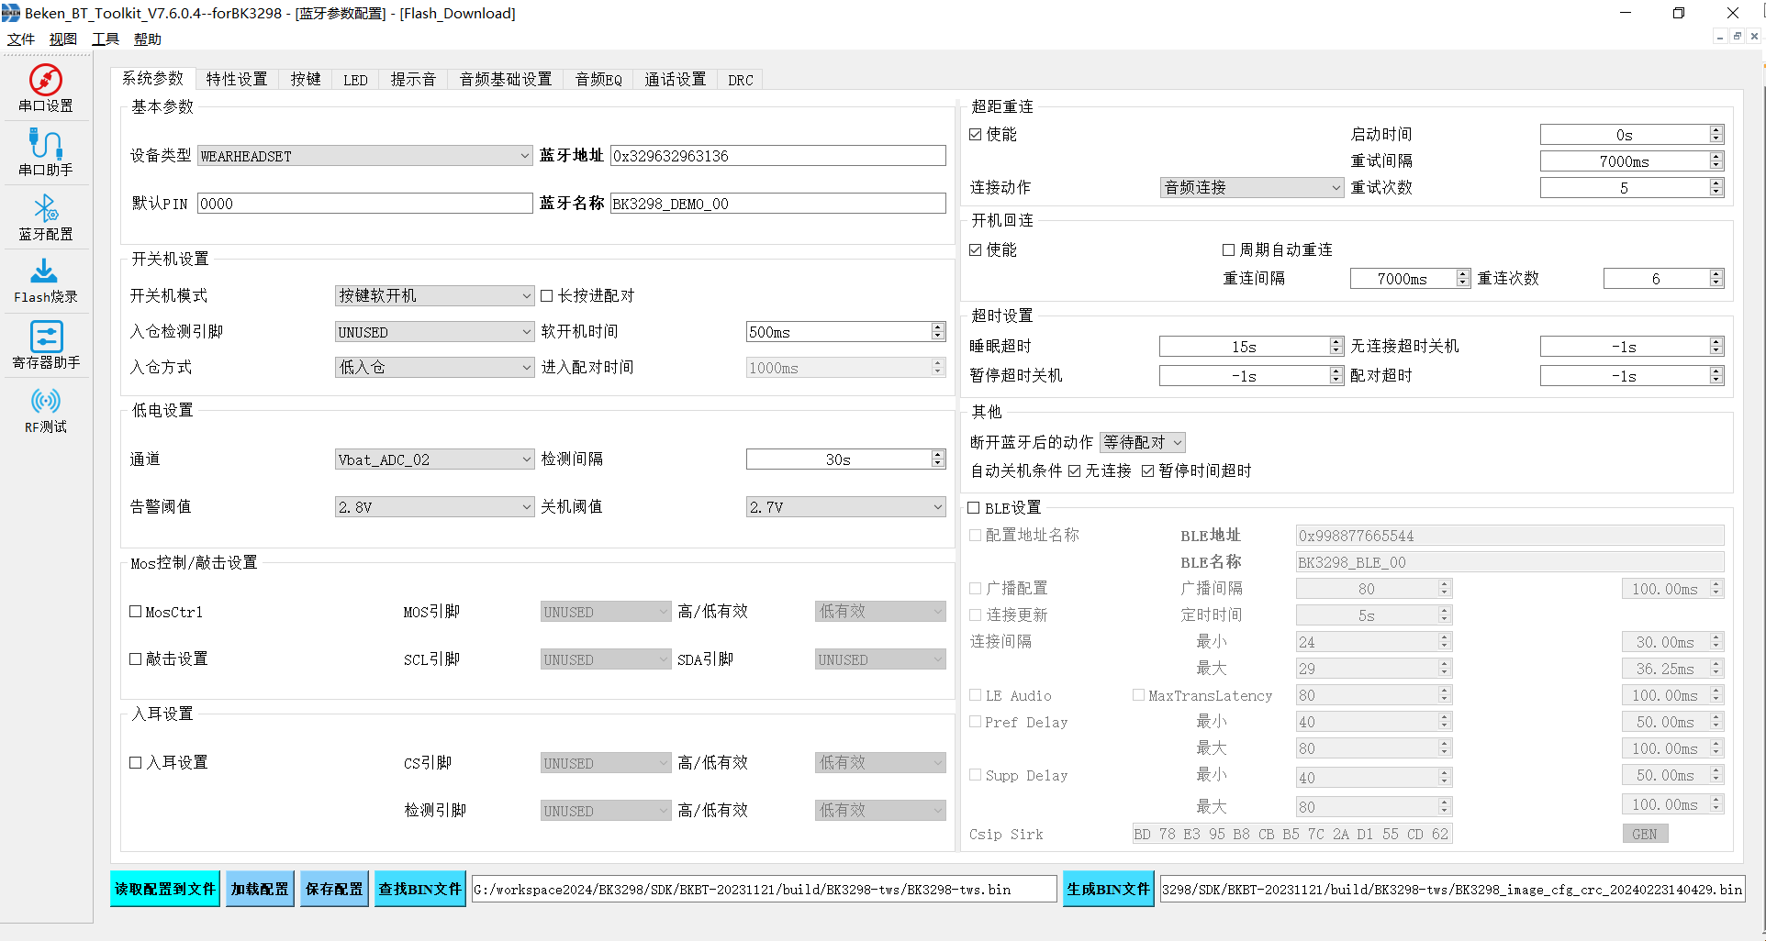
Task: Click the 保存配置 button
Action: tap(334, 889)
